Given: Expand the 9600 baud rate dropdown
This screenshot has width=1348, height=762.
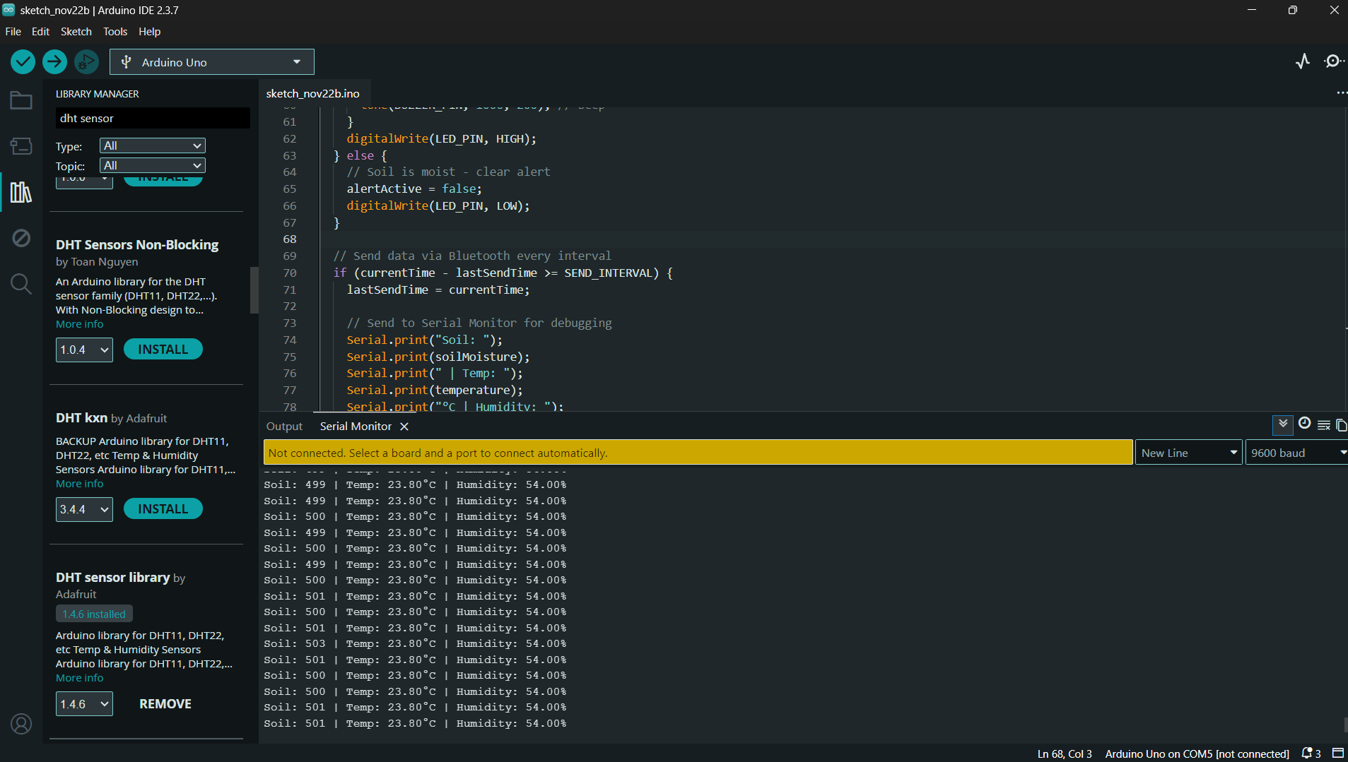Looking at the screenshot, I should (x=1297, y=453).
